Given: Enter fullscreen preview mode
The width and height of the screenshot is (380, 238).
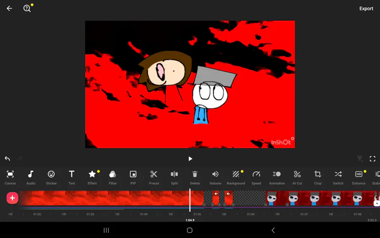Looking at the screenshot, I should coord(372,159).
